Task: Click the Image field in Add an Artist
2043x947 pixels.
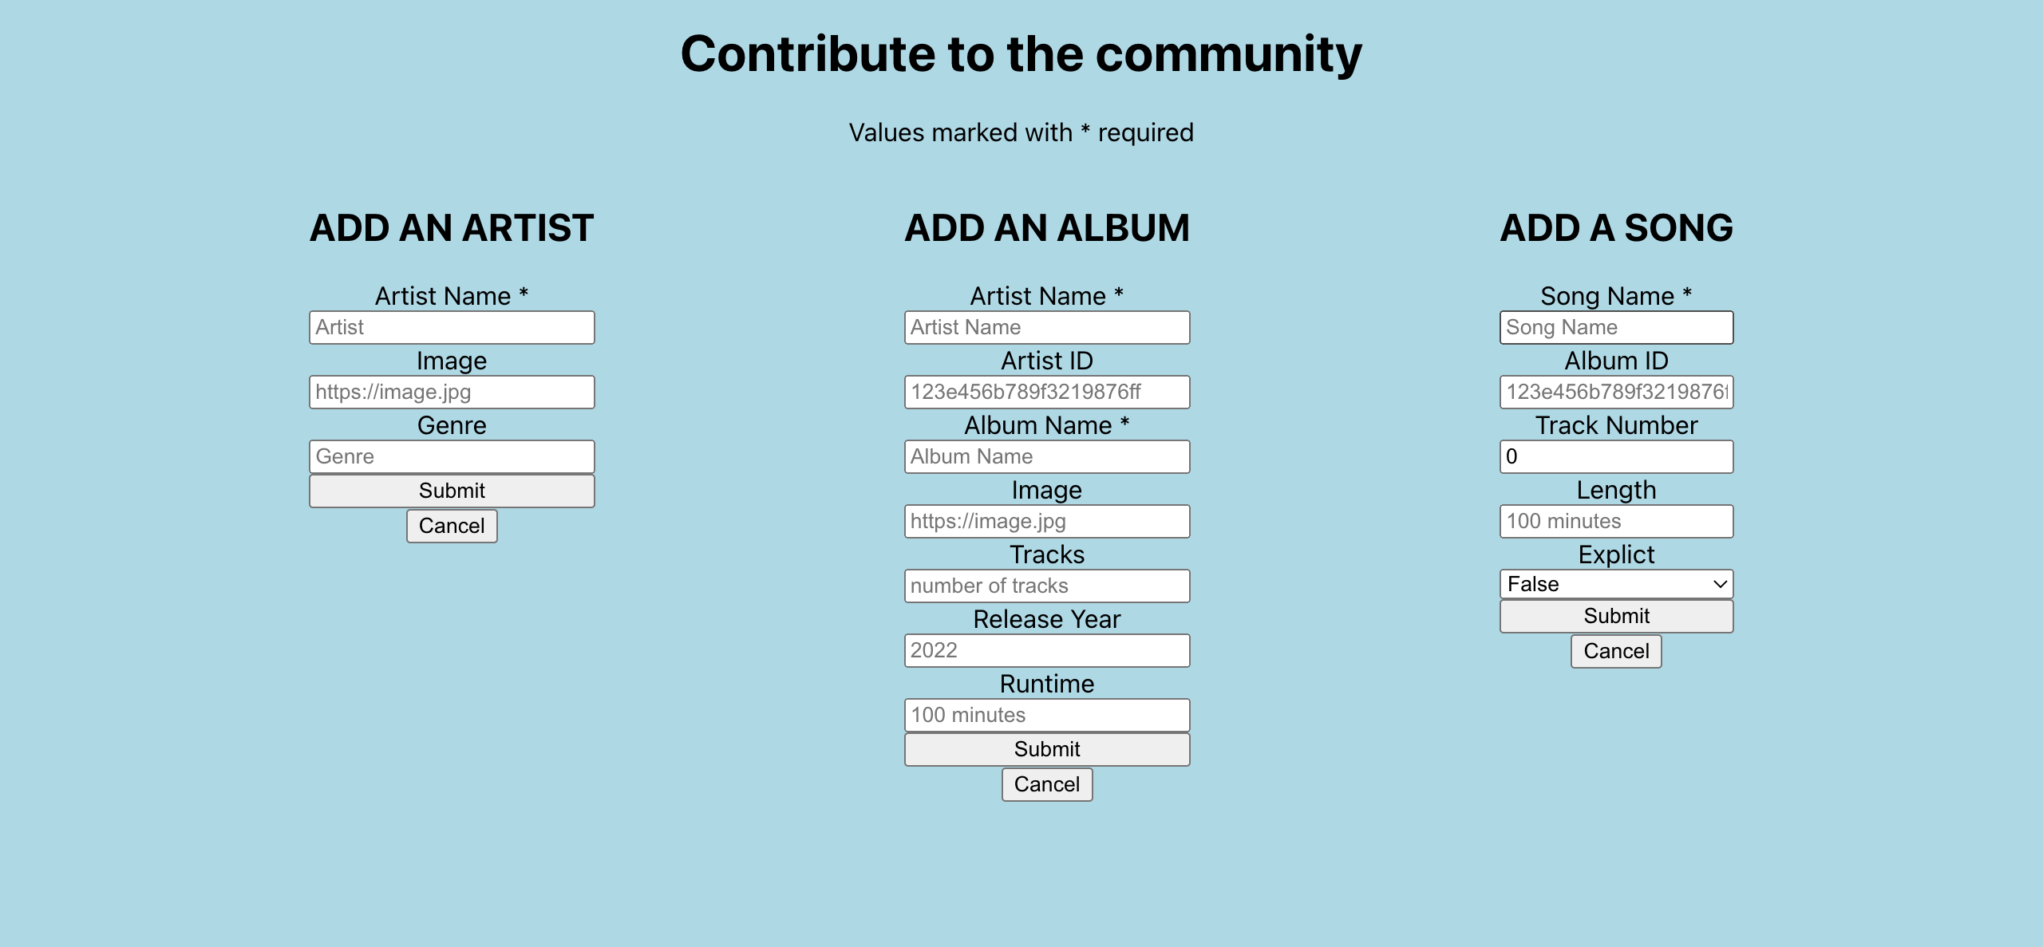Action: pyautogui.click(x=451, y=391)
